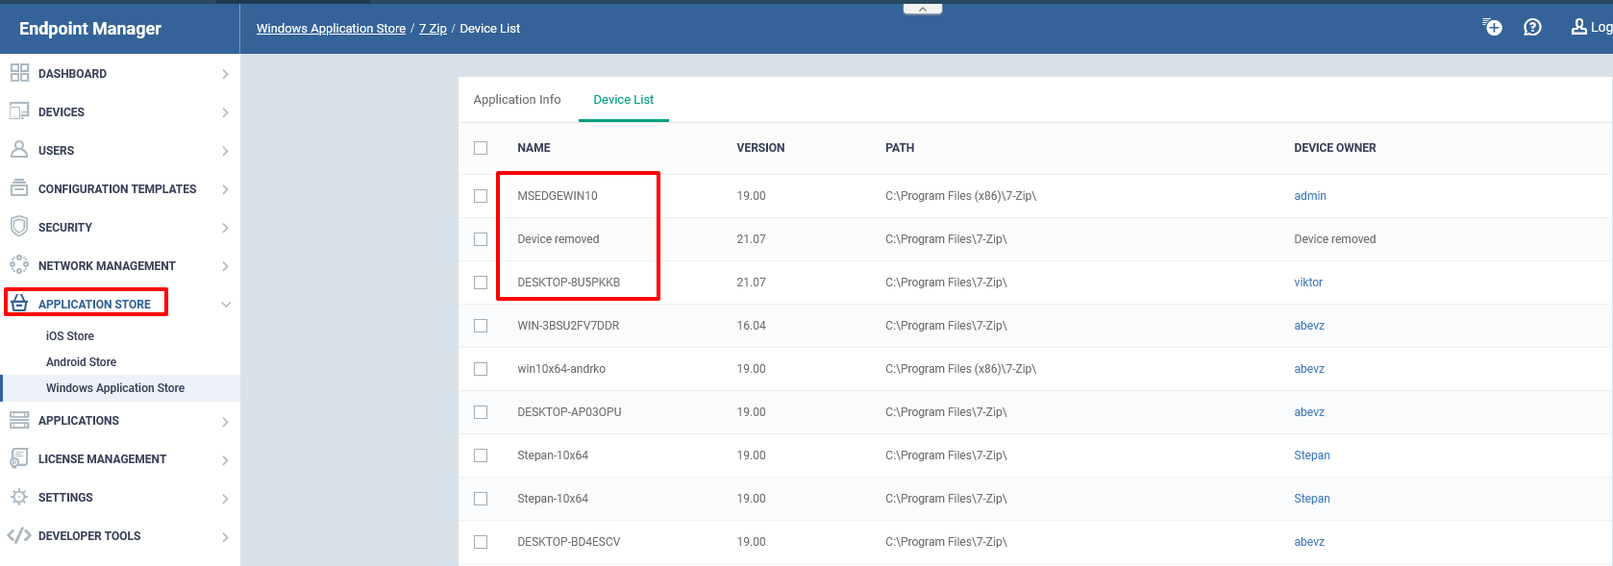Collapse the Application Store chevron
The height and width of the screenshot is (566, 1613).
(x=226, y=305)
